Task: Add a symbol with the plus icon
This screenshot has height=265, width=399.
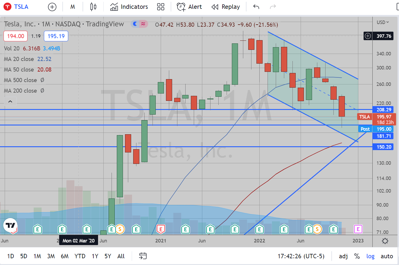Action: [x=52, y=7]
